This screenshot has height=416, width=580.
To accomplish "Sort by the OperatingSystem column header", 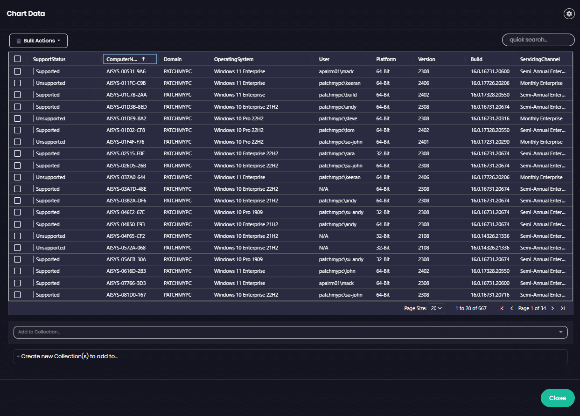I will 233,59.
